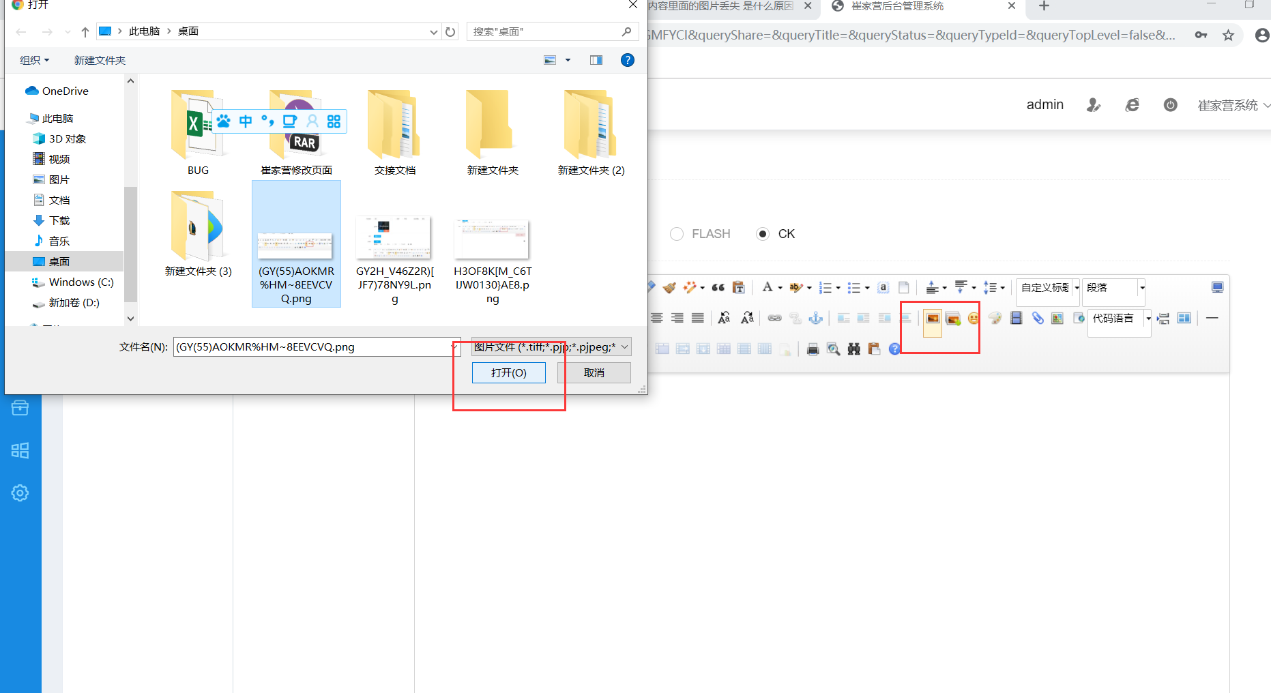Print the editor content
1271x693 pixels.
[x=813, y=349]
